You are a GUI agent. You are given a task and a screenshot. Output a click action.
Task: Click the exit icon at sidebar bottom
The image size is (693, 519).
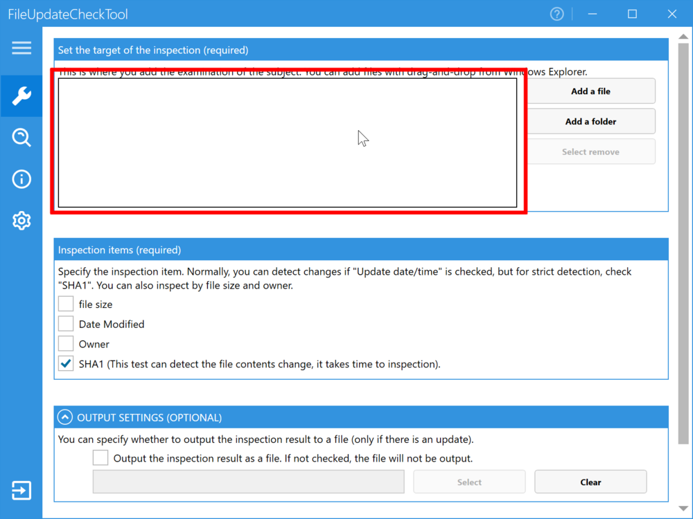[x=21, y=491]
